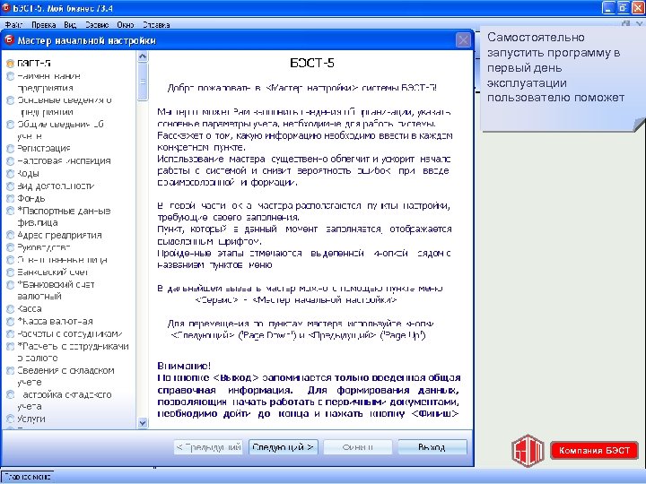Click the БЭСТ-5 heading in wizard text
Screen dimensions: 646x484
[x=312, y=63]
